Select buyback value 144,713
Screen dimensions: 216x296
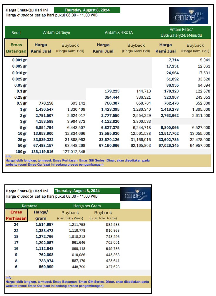[144, 91]
